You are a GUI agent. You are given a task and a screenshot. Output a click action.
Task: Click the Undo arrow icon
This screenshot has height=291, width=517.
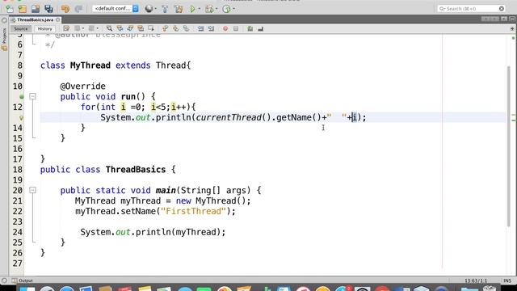pyautogui.click(x=65, y=9)
